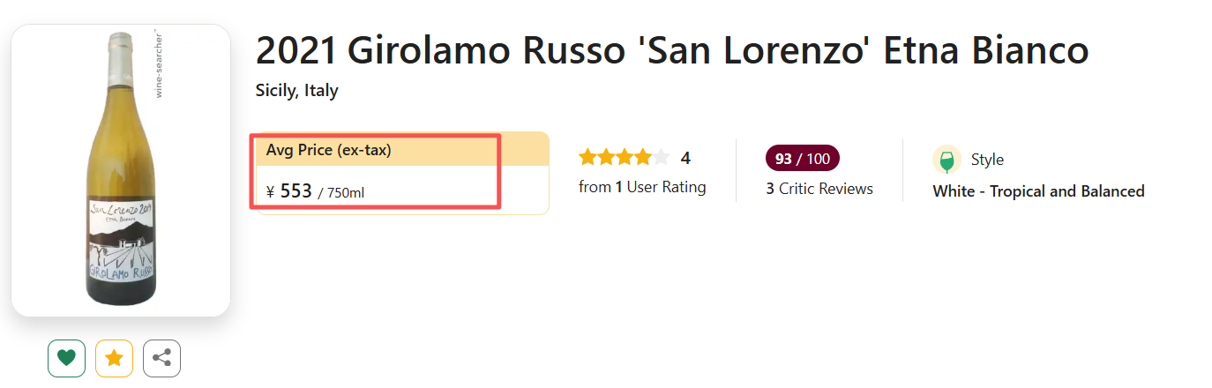The image size is (1212, 388).
Task: Click the Avg Price (ex-tax) header
Action: coord(328,151)
